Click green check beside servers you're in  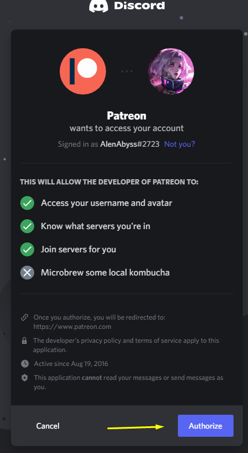(x=27, y=226)
